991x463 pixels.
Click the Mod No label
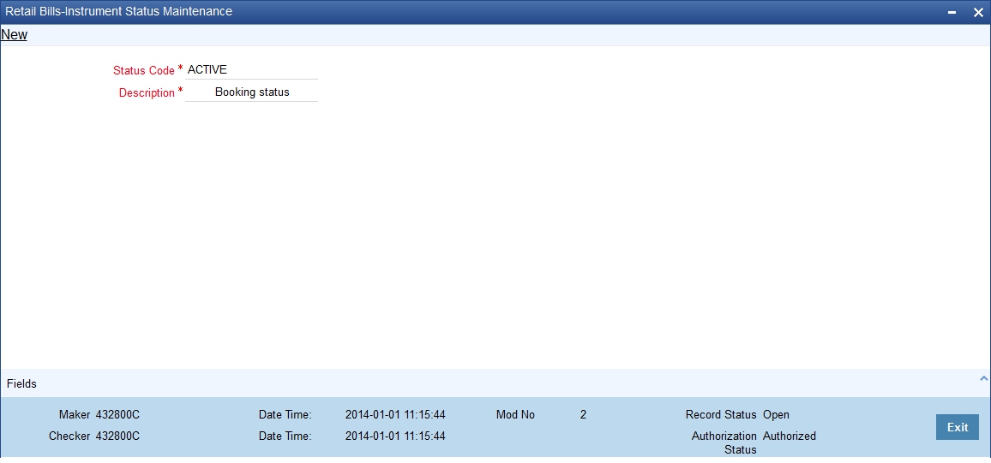(515, 415)
